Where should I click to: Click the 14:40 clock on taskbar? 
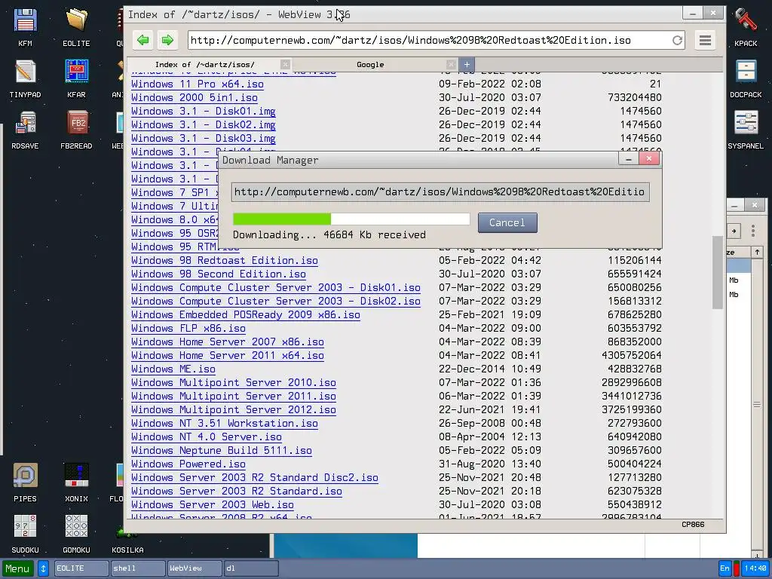(755, 568)
